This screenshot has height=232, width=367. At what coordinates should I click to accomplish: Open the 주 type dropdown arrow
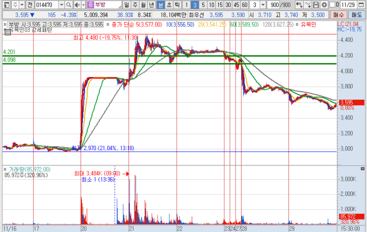22,4
